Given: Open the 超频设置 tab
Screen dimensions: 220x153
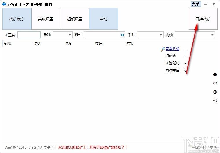Looking at the screenshot, I should (75, 19).
